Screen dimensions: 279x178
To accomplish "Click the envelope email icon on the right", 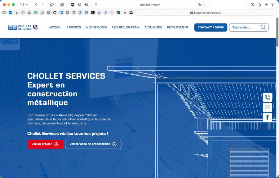I will (x=267, y=107).
